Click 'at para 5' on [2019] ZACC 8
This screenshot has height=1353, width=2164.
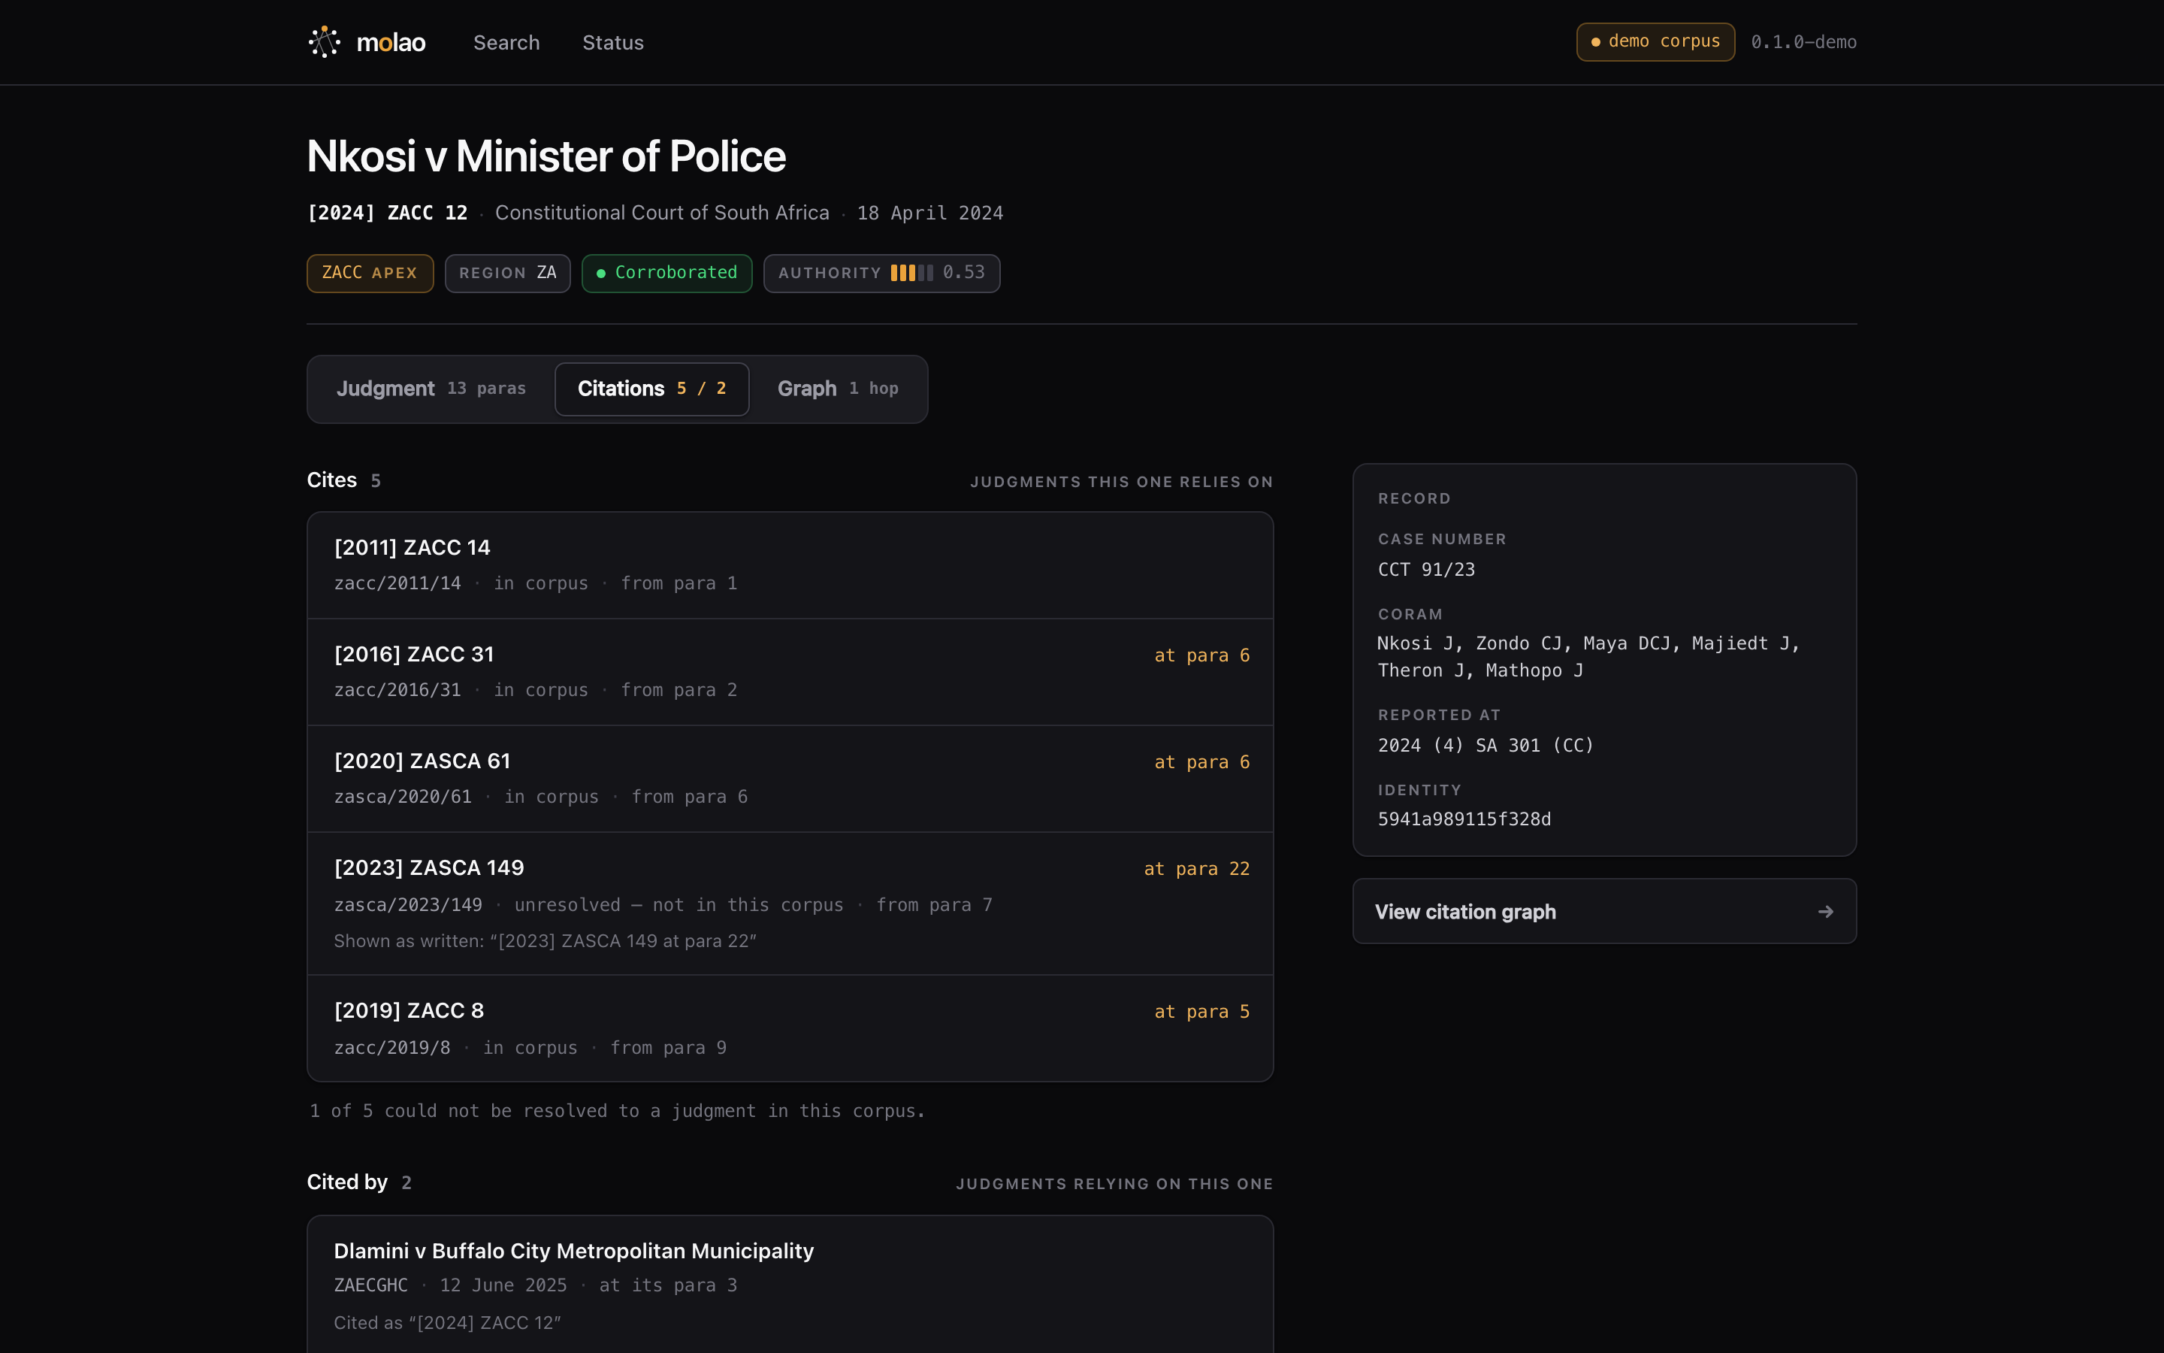coord(1201,1011)
